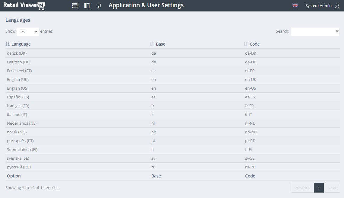Screen dimensions: 344x198
Task: Select the Español (ES) row
Action: 173,97
